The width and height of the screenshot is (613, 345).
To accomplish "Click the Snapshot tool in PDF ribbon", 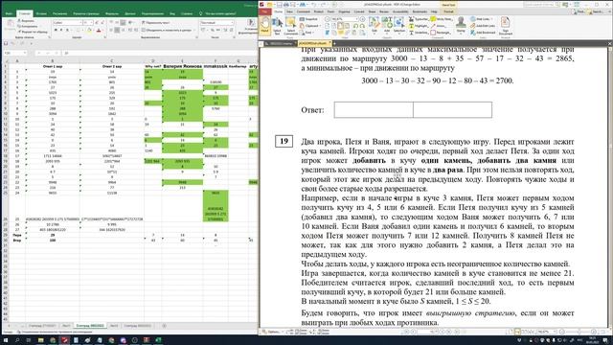I will pyautogui.click(x=308, y=19).
